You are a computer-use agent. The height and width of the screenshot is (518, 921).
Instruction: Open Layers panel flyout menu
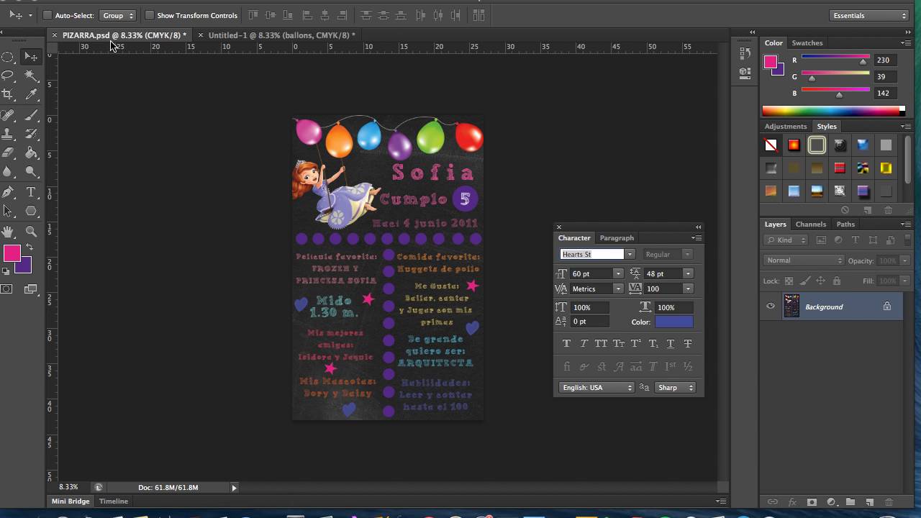click(x=906, y=224)
